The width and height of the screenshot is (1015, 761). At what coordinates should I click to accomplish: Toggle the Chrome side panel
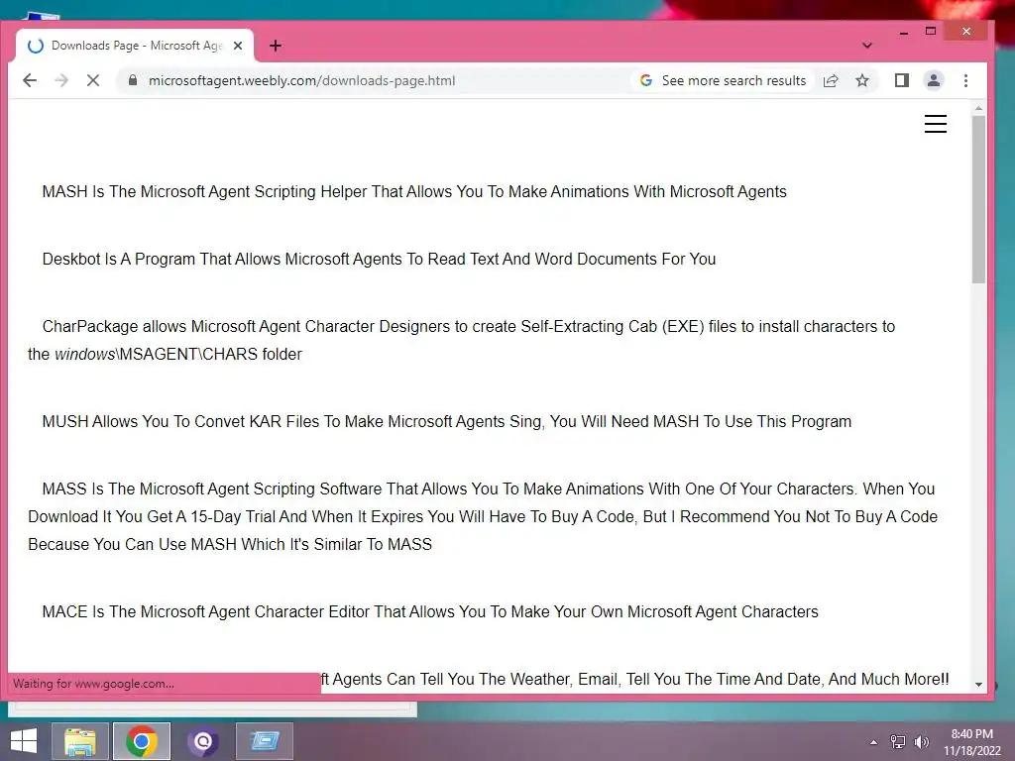[x=902, y=80]
